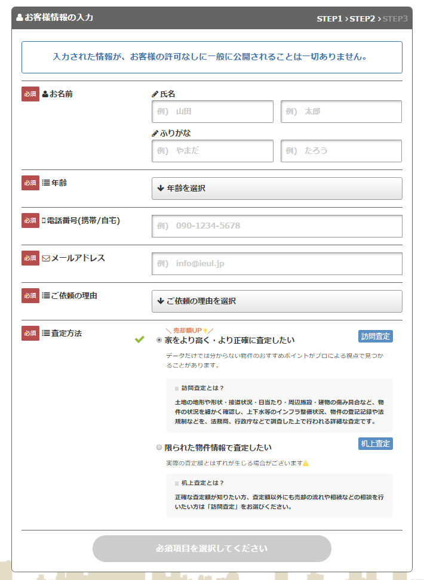This screenshot has height=580, width=424.
Task: Click the 電話番号(携帯/自宅) label
Action: tap(84, 220)
